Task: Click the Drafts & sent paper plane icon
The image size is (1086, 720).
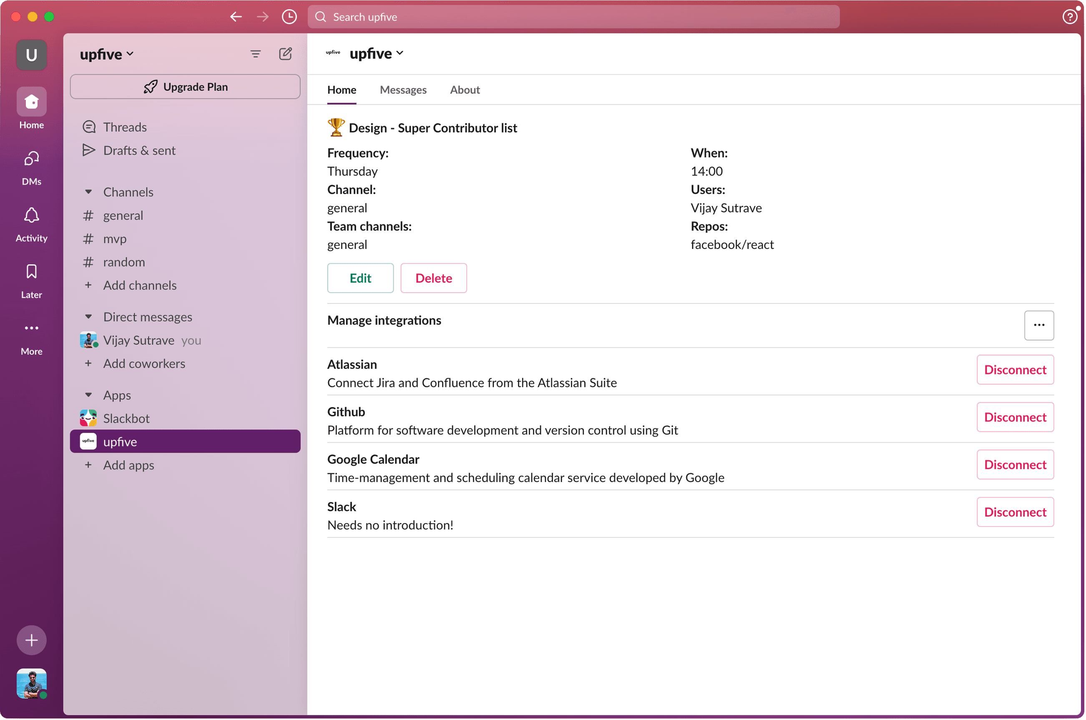Action: [x=89, y=150]
